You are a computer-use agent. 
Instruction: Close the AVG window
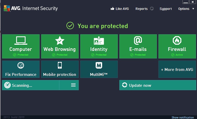pos(193,2)
